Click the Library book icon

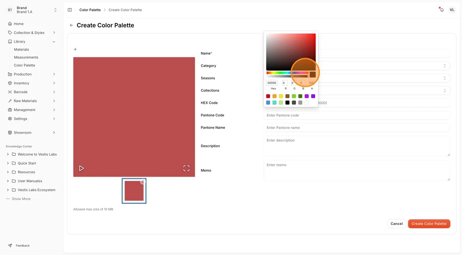[10, 42]
